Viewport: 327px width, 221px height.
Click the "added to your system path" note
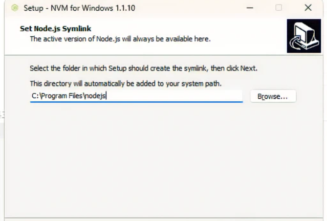click(x=179, y=83)
